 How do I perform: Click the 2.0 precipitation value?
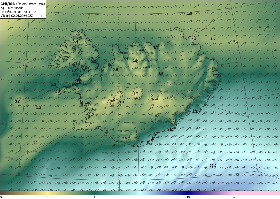[135, 61]
